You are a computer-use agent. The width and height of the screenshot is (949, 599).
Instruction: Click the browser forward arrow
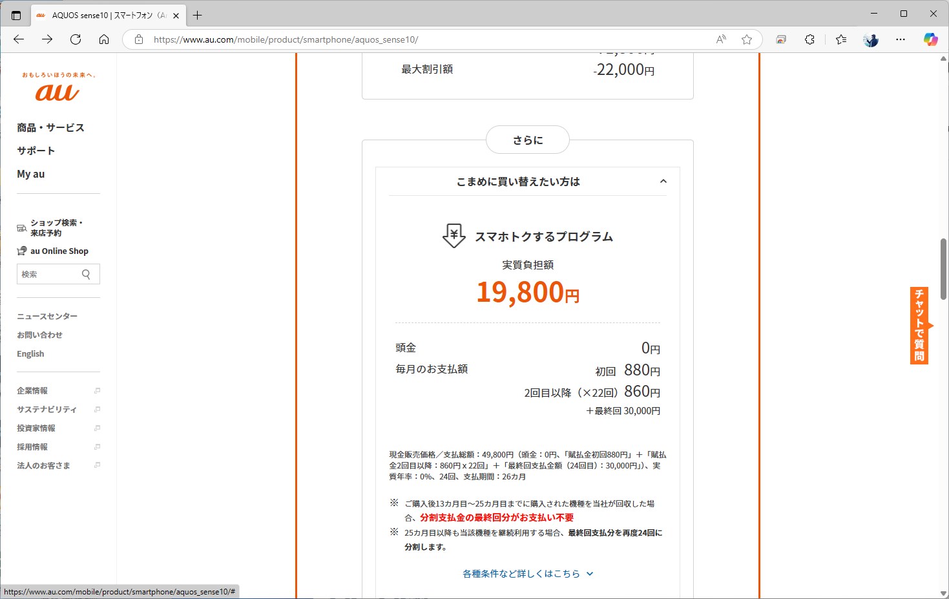[x=47, y=39]
